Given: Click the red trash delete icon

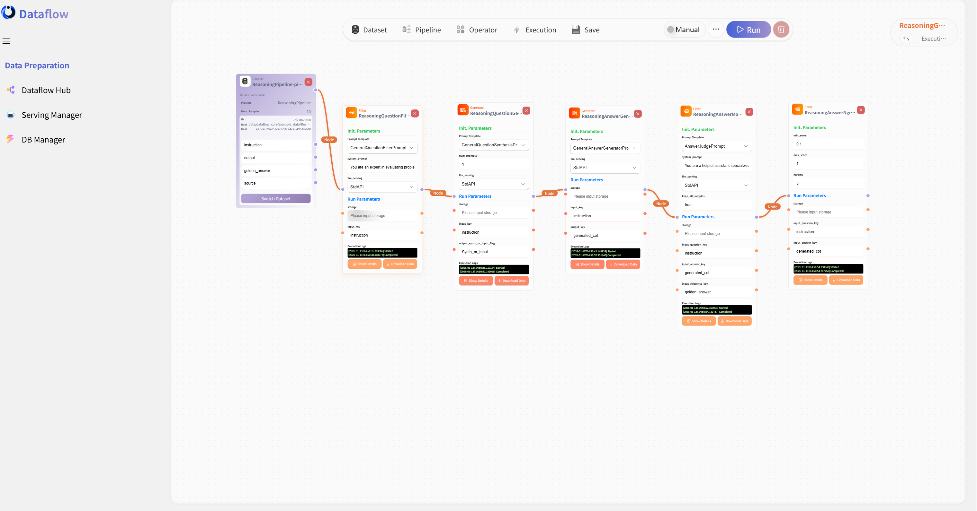Looking at the screenshot, I should (781, 30).
